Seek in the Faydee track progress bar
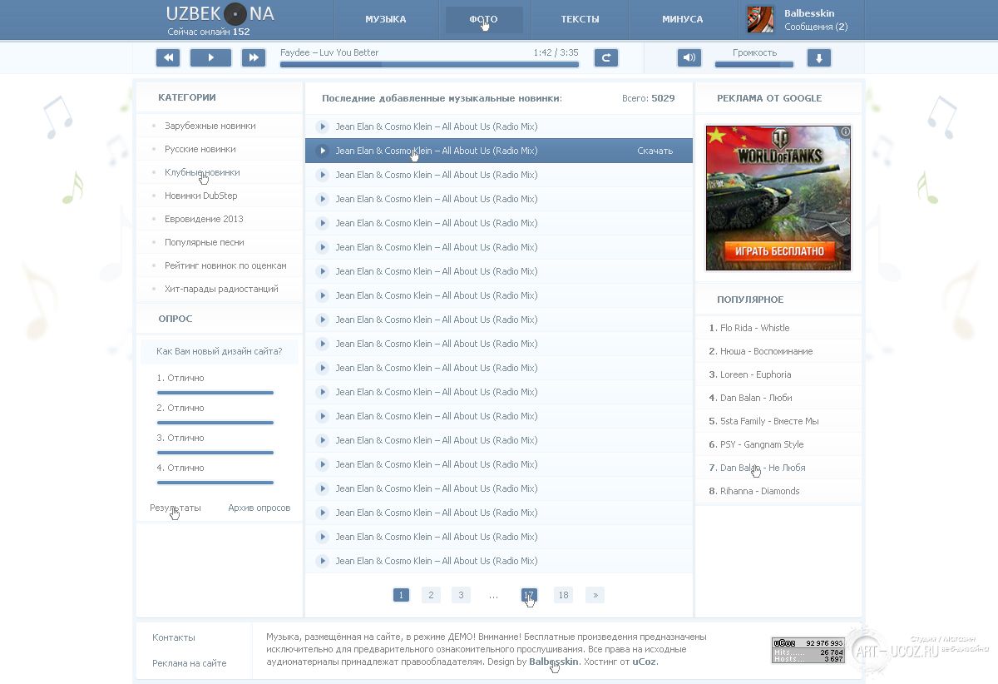 coord(429,64)
